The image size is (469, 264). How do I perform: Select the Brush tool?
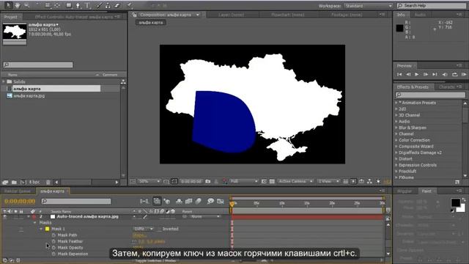point(100,5)
